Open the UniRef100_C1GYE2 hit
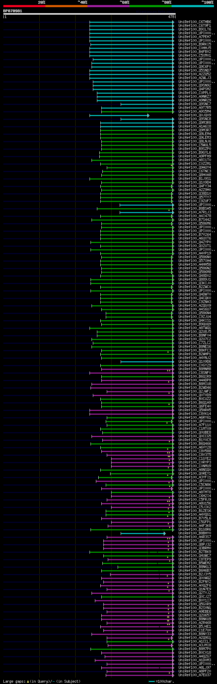This screenshot has height=684, width=217. pos(195,458)
